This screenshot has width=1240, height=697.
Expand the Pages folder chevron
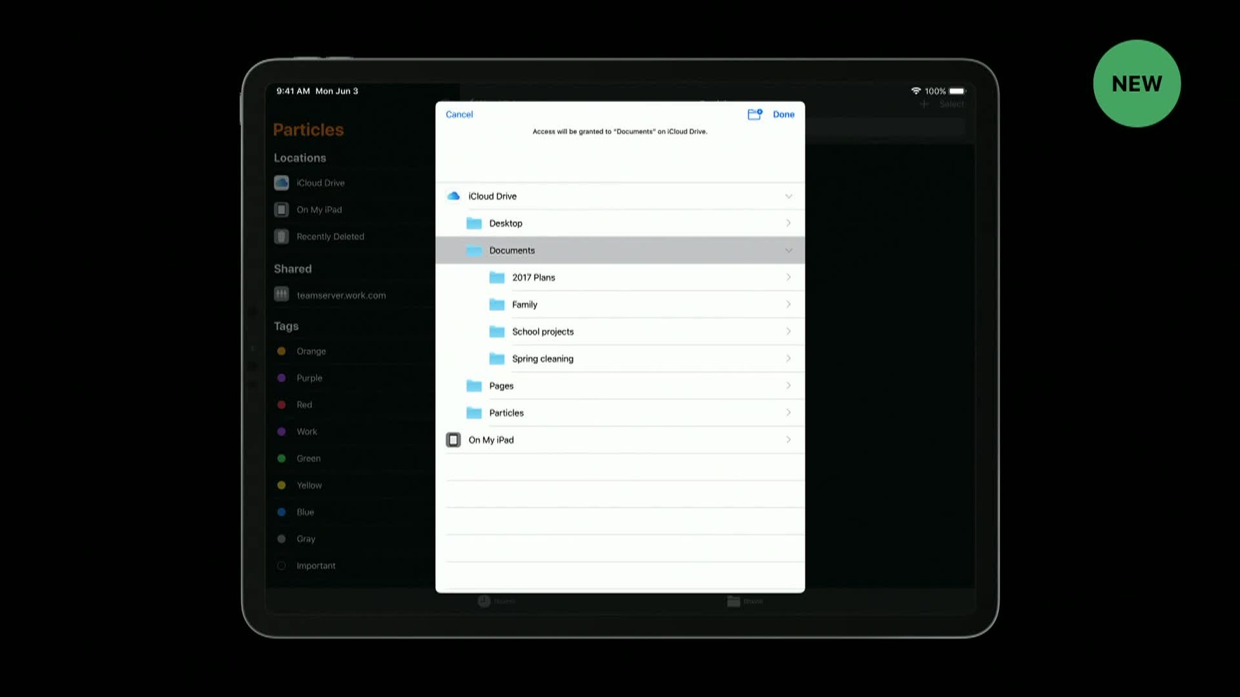pyautogui.click(x=788, y=386)
